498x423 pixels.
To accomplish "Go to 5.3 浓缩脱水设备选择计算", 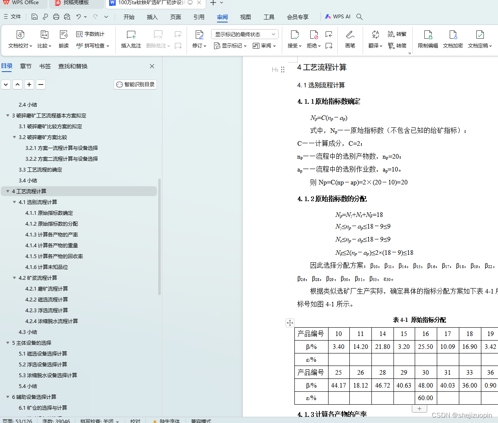I will pyautogui.click(x=47, y=376).
